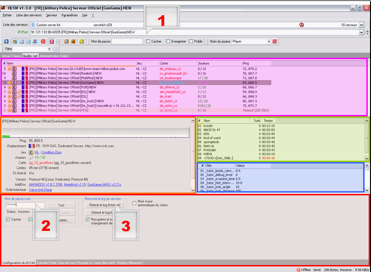Screen dimensions: 371x272
Task: Enable the Enregistrer checkbox
Action: [x=168, y=42]
